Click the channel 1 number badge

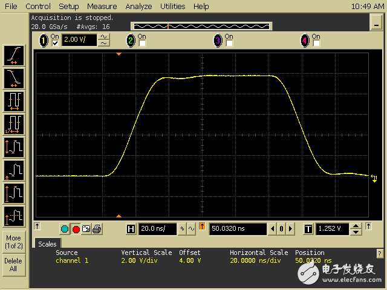44,40
